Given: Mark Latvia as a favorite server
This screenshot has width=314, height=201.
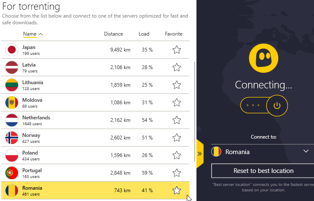Looking at the screenshot, I should (177, 67).
